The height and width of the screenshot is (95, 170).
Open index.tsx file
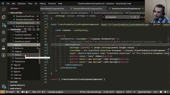pyautogui.click(x=17, y=78)
